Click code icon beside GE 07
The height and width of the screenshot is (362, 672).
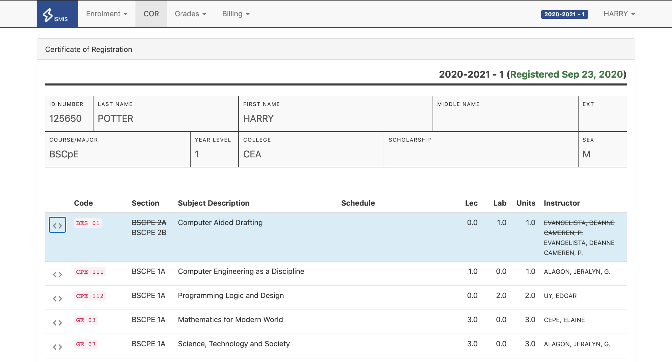(57, 347)
